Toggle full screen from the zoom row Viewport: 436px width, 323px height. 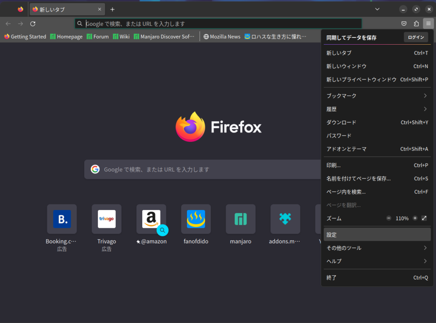pyautogui.click(x=424, y=218)
